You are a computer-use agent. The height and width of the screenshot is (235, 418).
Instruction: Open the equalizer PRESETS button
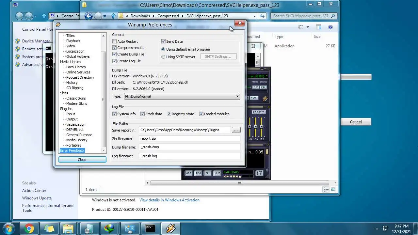(x=258, y=112)
